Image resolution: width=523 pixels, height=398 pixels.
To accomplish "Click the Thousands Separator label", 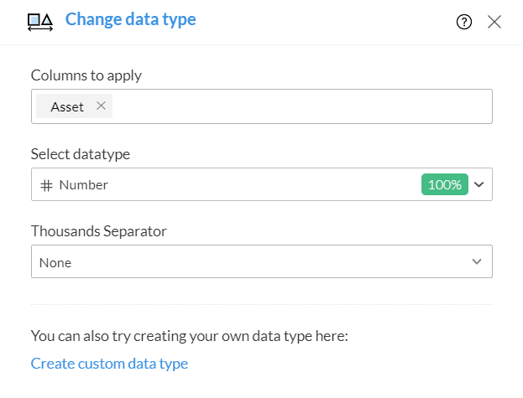I will point(98,230).
